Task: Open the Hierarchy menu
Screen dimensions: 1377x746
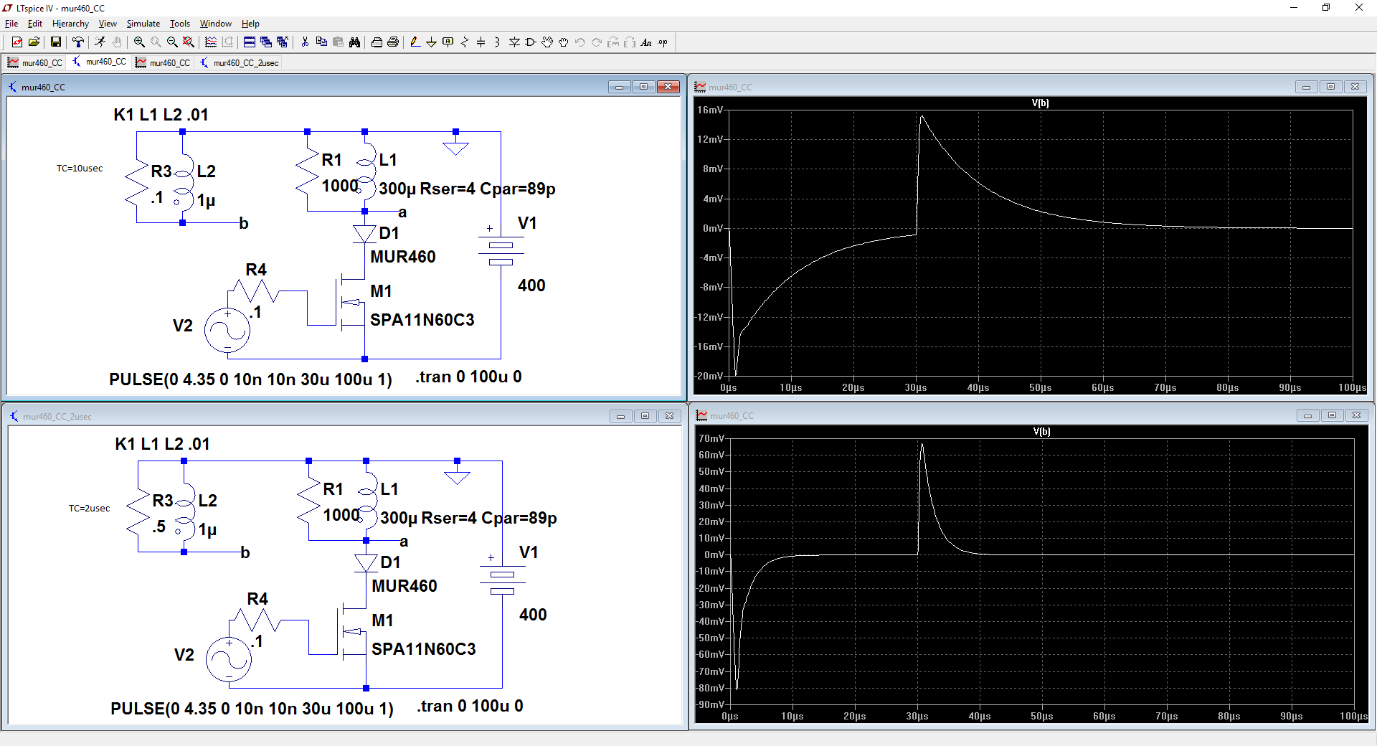Action: [x=70, y=24]
